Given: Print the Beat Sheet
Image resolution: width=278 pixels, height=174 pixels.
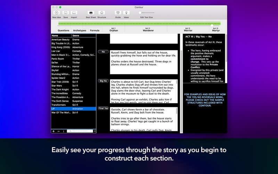Looking at the screenshot, I should 91,13.
